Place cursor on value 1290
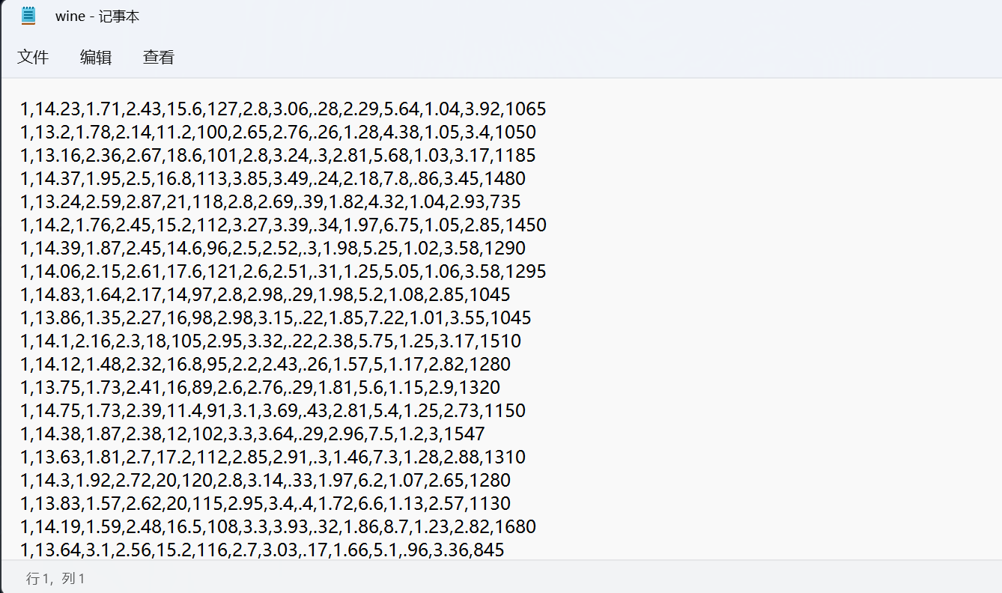Viewport: 1002px width, 593px height. (505, 249)
